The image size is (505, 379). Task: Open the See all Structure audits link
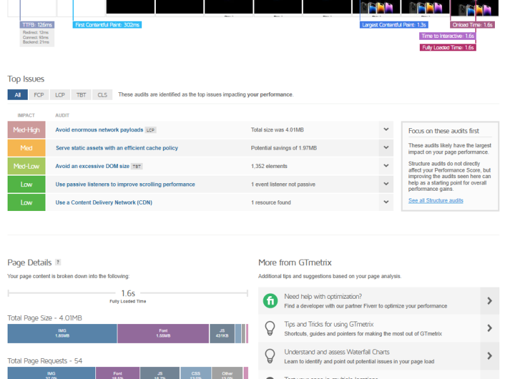click(436, 200)
